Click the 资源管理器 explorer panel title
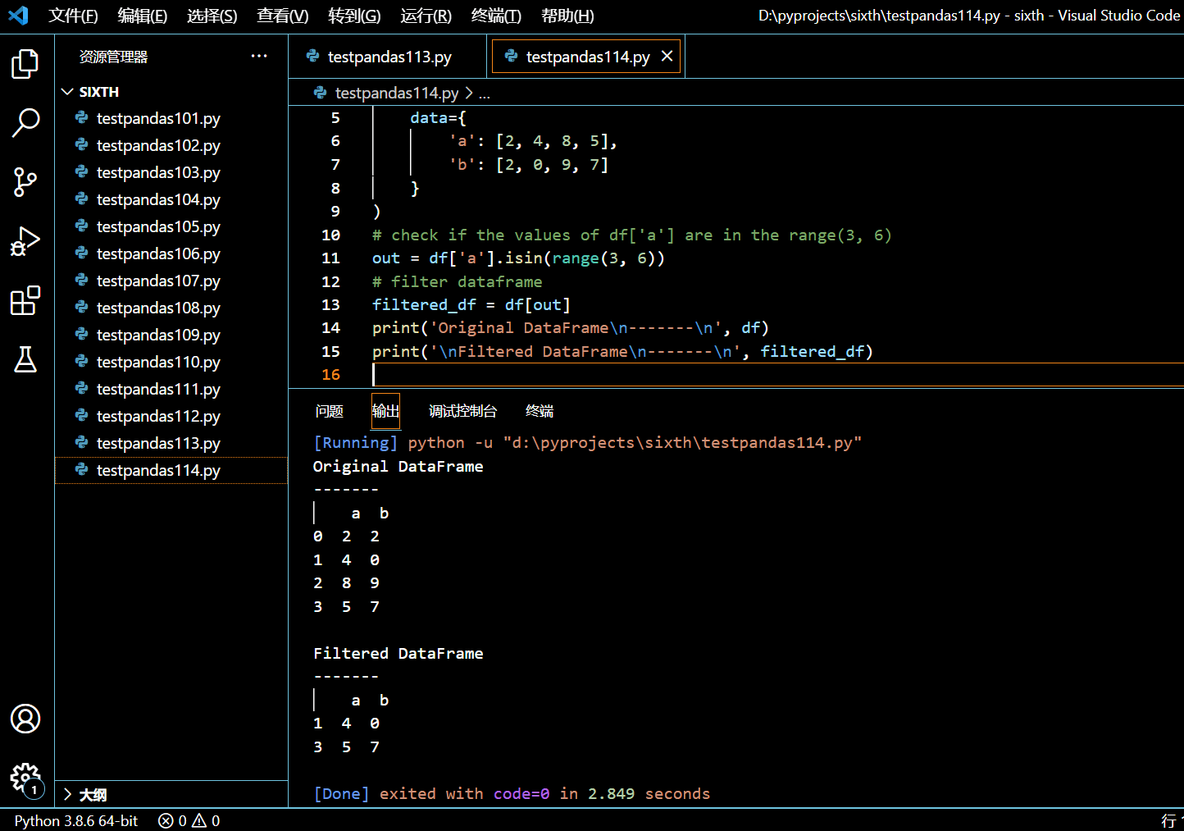The image size is (1184, 831). click(113, 57)
